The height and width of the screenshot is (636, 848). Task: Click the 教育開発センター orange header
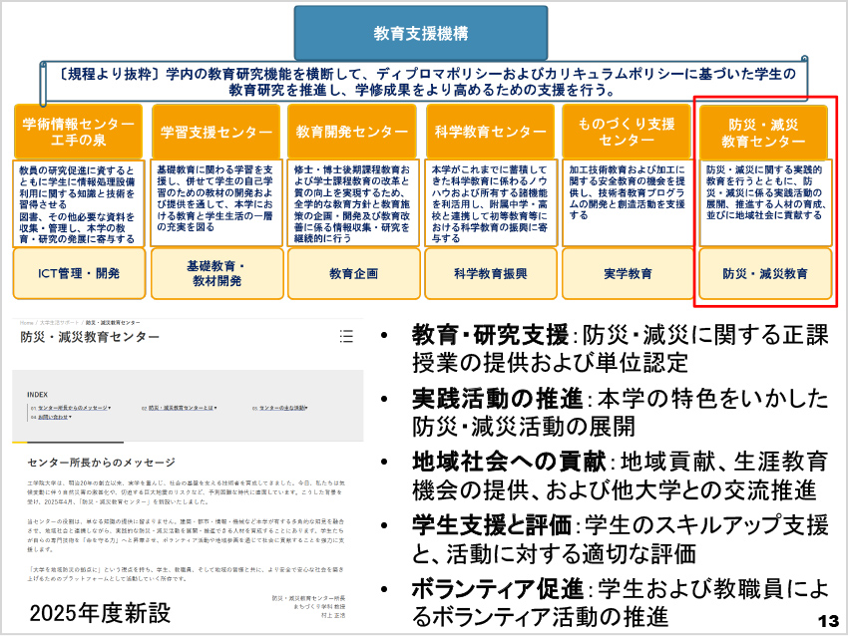pos(352,132)
